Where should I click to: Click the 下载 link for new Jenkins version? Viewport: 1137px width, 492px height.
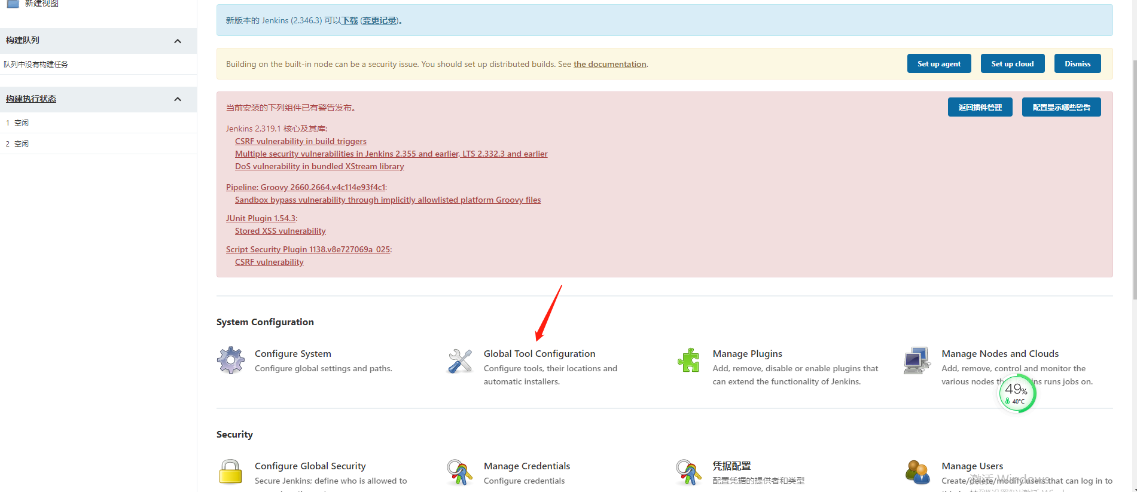click(x=349, y=20)
